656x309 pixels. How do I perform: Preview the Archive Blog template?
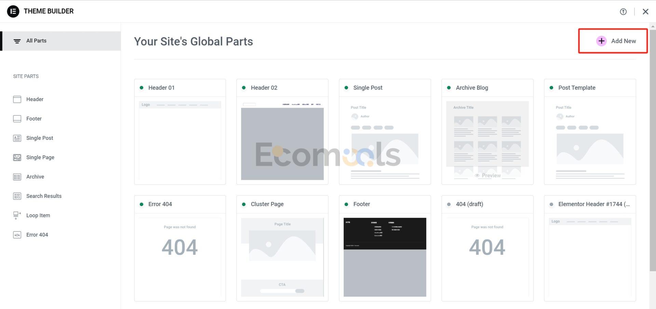(488, 176)
